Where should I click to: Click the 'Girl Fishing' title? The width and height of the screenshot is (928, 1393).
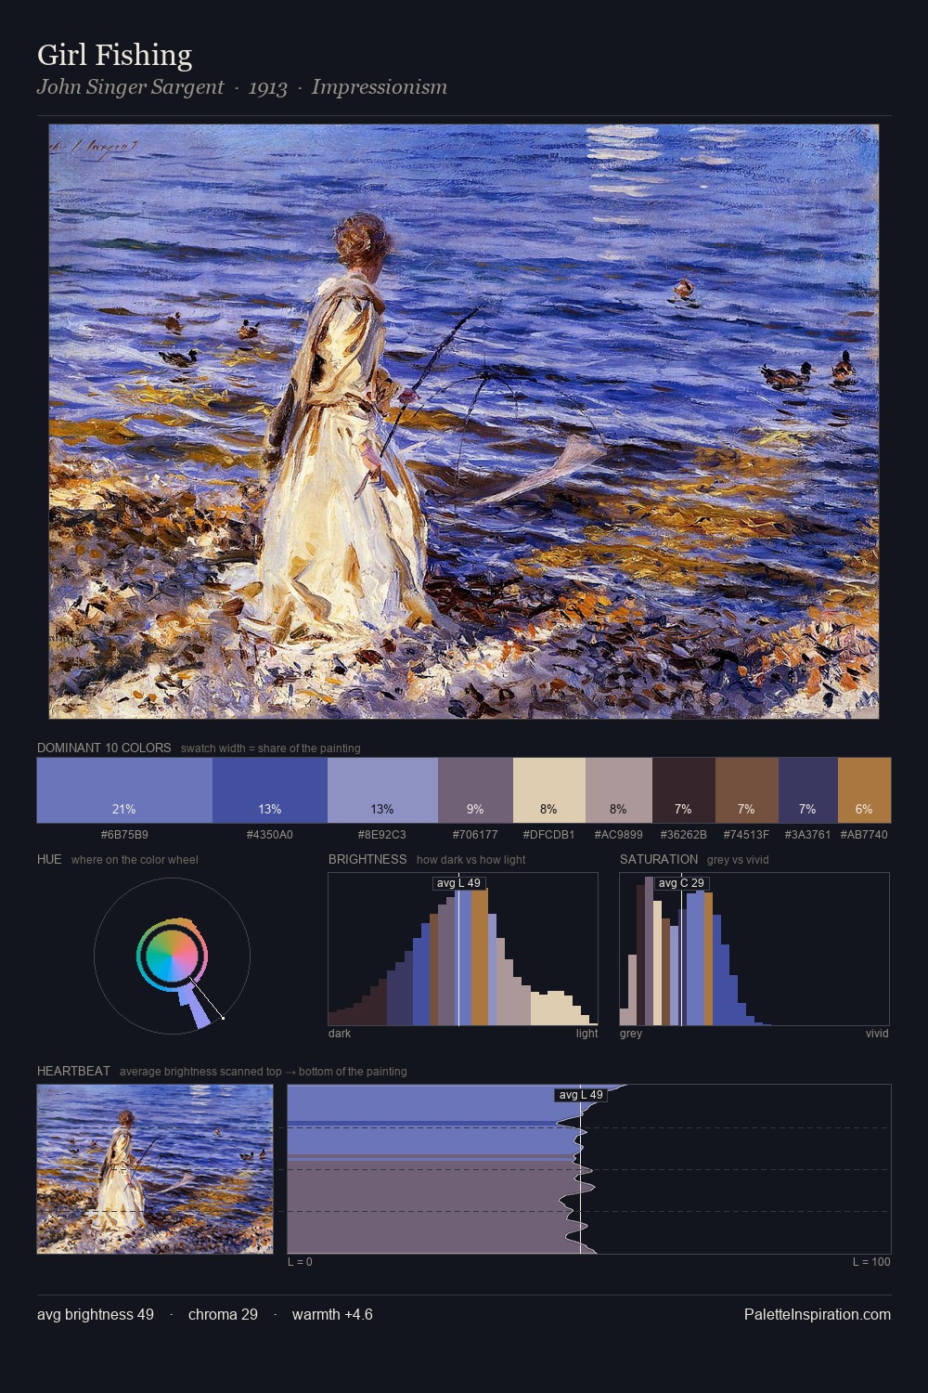pyautogui.click(x=114, y=55)
